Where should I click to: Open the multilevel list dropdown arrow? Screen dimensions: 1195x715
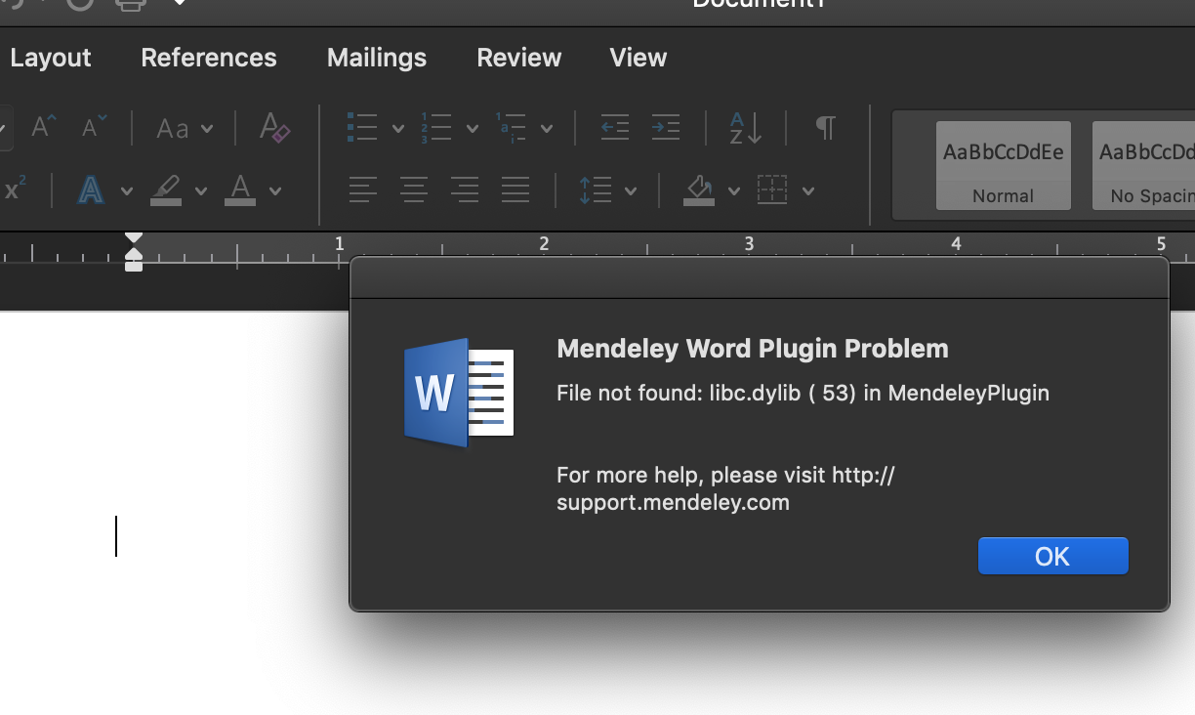(547, 128)
